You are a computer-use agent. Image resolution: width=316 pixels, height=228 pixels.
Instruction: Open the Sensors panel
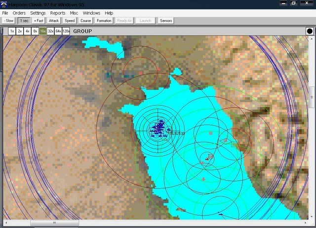[x=165, y=21]
